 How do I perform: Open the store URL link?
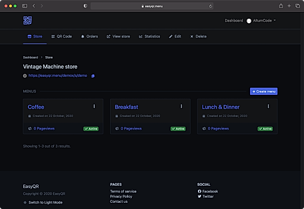(x=58, y=76)
